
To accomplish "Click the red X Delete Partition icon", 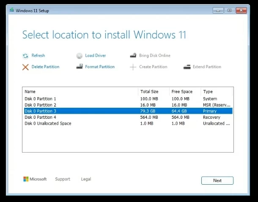I will click(25, 67).
